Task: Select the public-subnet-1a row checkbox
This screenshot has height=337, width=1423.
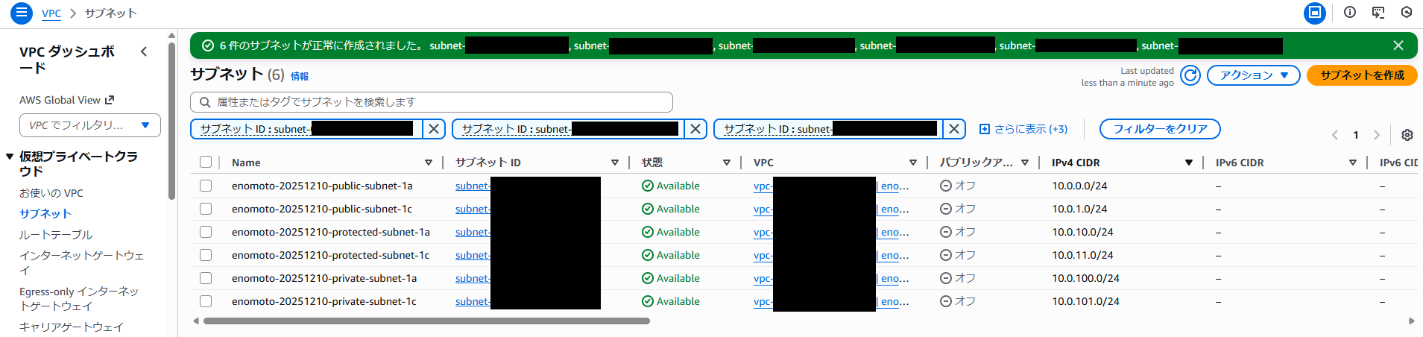Action: pos(206,186)
